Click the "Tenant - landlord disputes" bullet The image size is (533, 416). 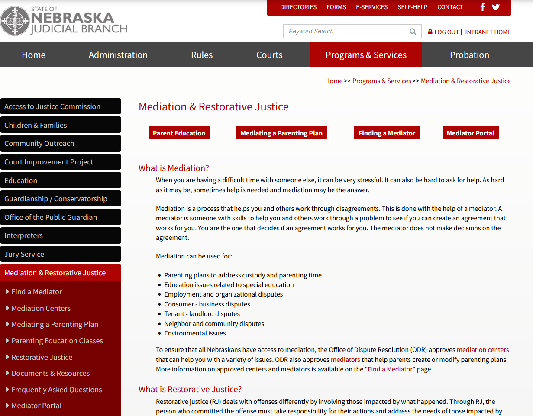(202, 314)
